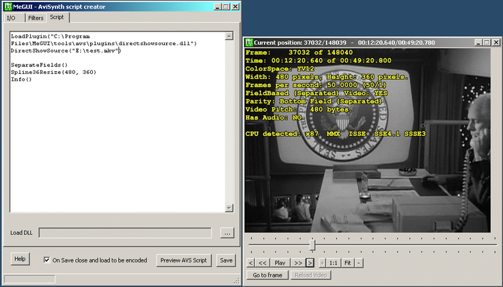The width and height of the screenshot is (503, 287).
Task: Maximize the AviSynth script creator window
Action: tap(226, 7)
